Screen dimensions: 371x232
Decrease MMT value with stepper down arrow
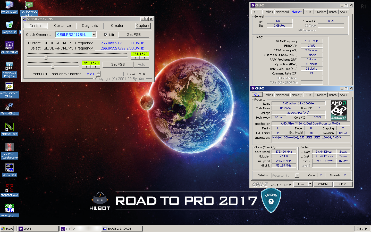[98, 75]
